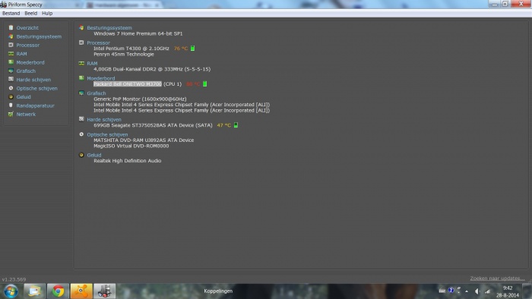Open Google Chrome from the taskbar
532x299 pixels.
point(58,291)
